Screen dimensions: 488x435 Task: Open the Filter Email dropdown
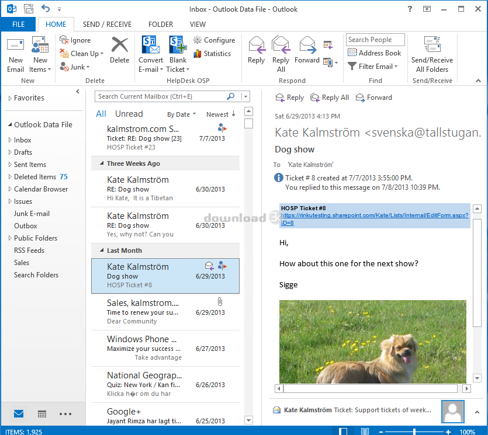pyautogui.click(x=373, y=66)
